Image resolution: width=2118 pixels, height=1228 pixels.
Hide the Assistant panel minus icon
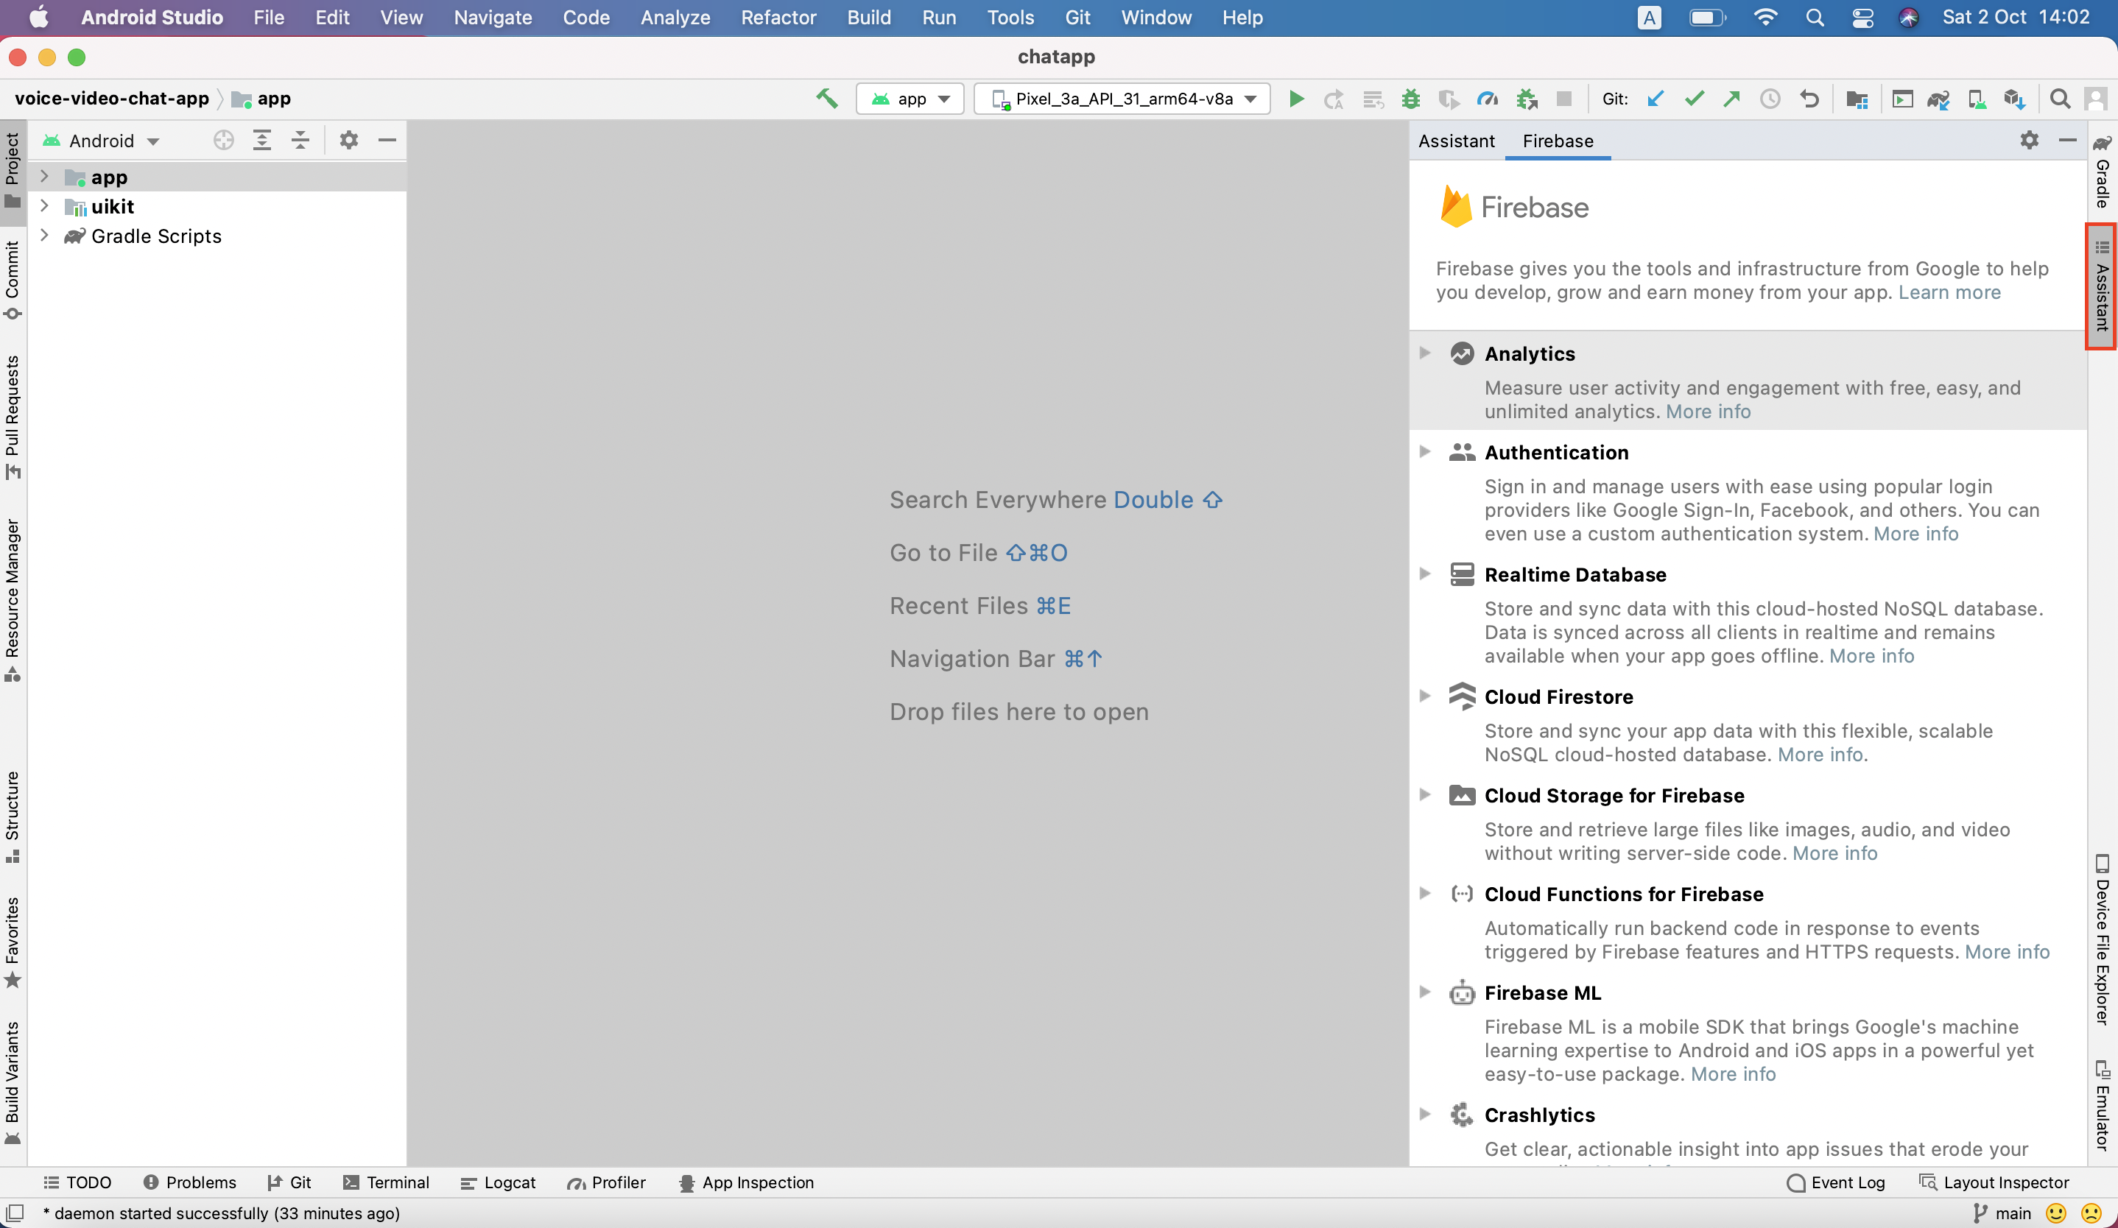[2068, 141]
